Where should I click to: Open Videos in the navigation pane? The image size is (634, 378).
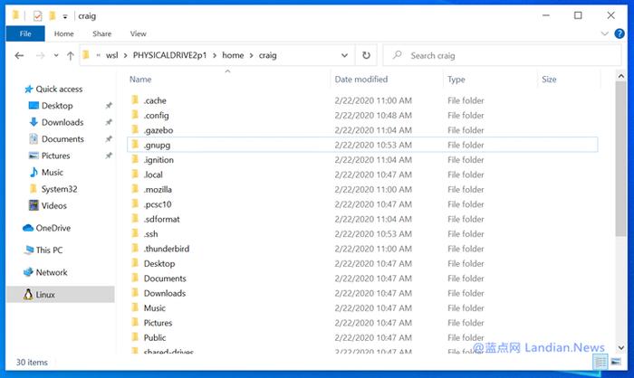tap(47, 205)
